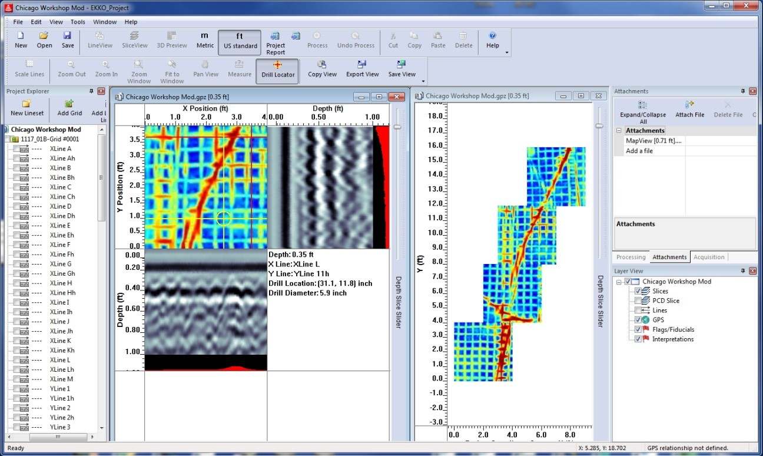Select the Measure tool
The image size is (763, 456).
tap(240, 70)
